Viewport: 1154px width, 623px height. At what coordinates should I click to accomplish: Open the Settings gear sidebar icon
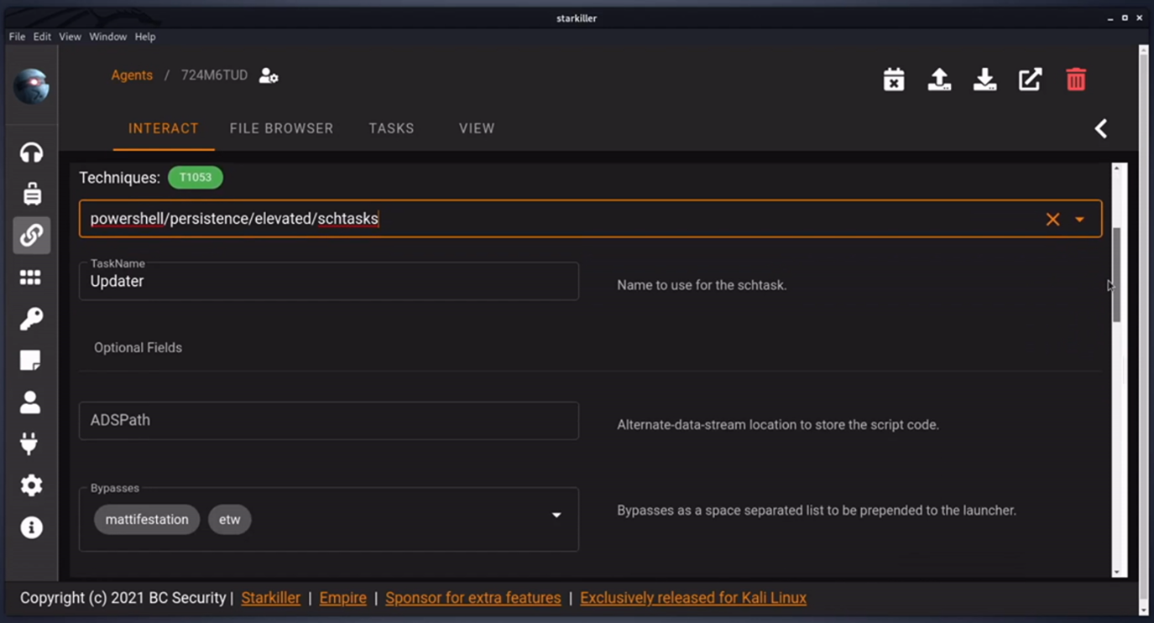click(x=31, y=485)
